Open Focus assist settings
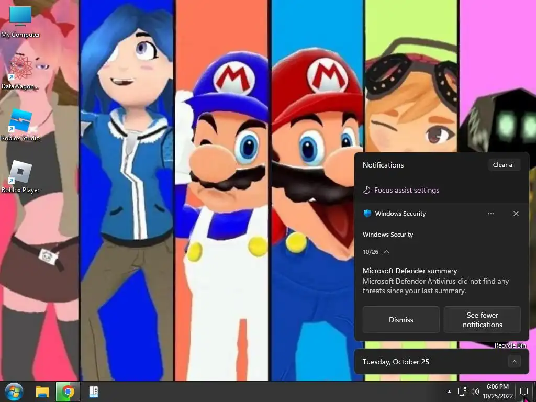This screenshot has width=536, height=402. 401,190
